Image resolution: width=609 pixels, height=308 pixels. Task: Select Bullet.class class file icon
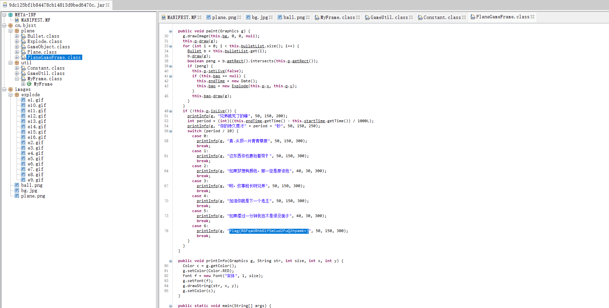[23, 36]
